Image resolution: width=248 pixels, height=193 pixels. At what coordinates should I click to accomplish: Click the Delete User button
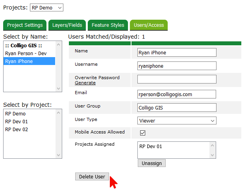[x=92, y=176]
